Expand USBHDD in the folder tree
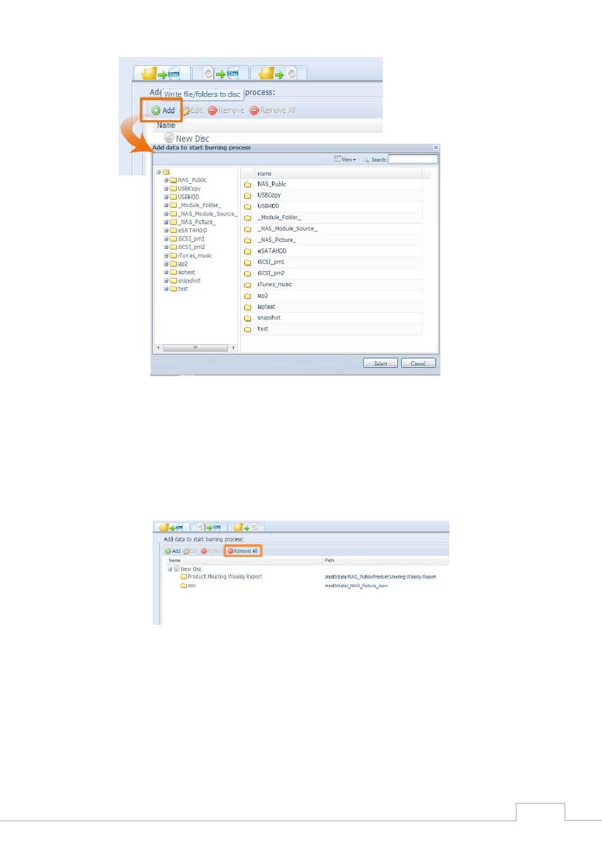Image resolution: width=602 pixels, height=851 pixels. 166,197
